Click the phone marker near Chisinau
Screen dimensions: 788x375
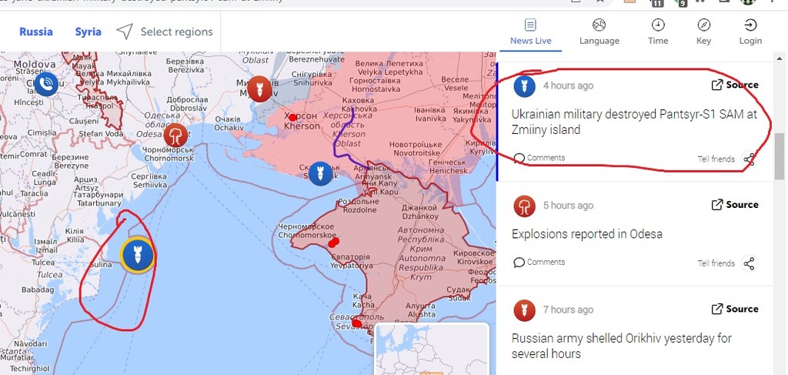[x=45, y=84]
